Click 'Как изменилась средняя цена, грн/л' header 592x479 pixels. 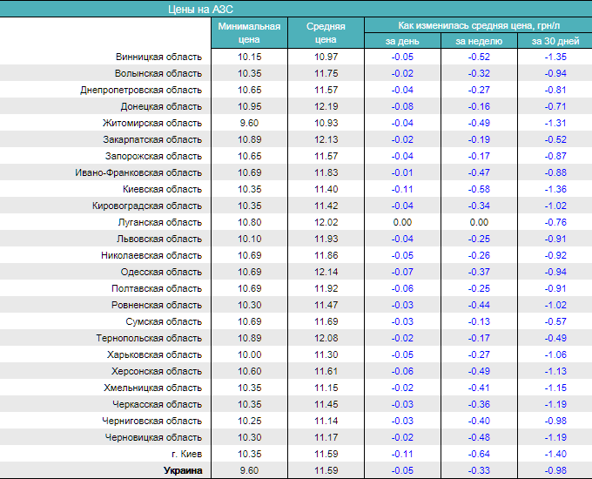[478, 25]
